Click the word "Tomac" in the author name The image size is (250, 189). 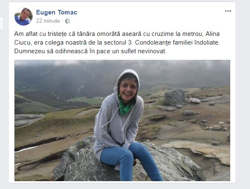click(x=67, y=12)
